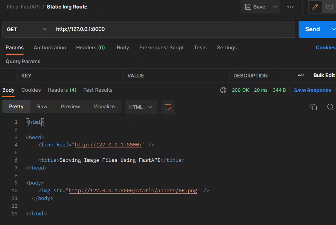Viewport: 336px width, 225px height.
Task: Copy the response body using copy icon
Action: pos(314,107)
